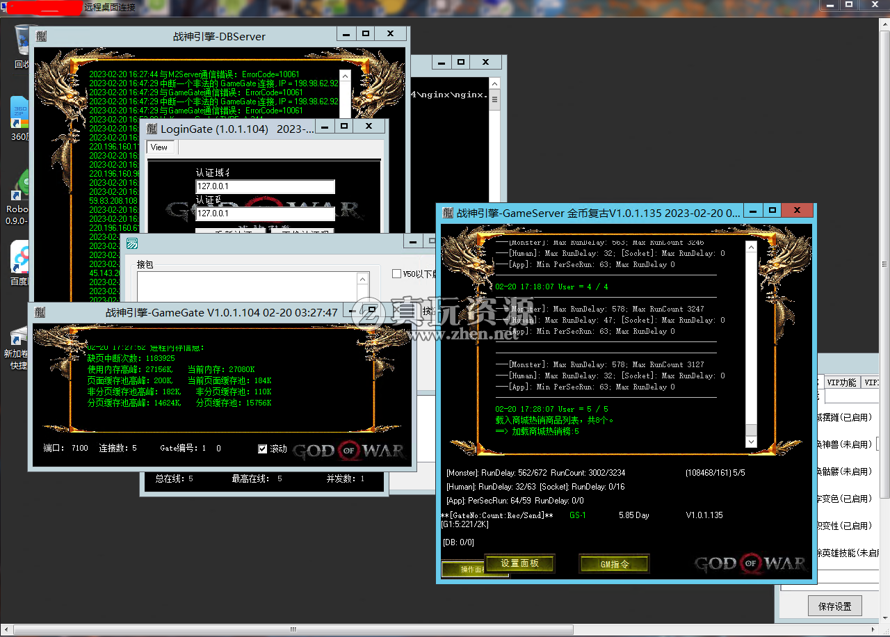Click the '连接数: 5' text in GameGate

pyautogui.click(x=118, y=449)
